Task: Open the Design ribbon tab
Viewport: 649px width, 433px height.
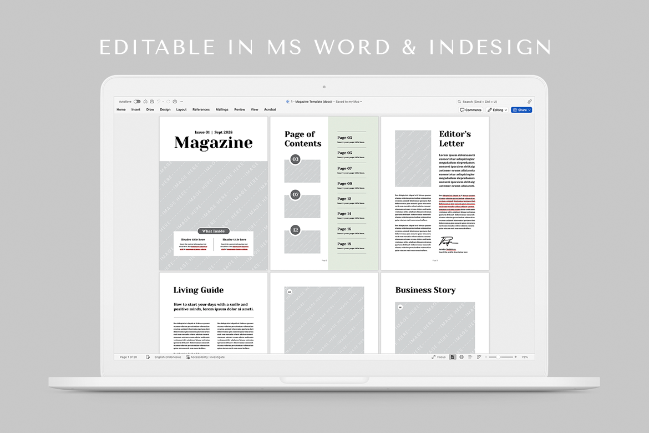Action: [x=165, y=110]
